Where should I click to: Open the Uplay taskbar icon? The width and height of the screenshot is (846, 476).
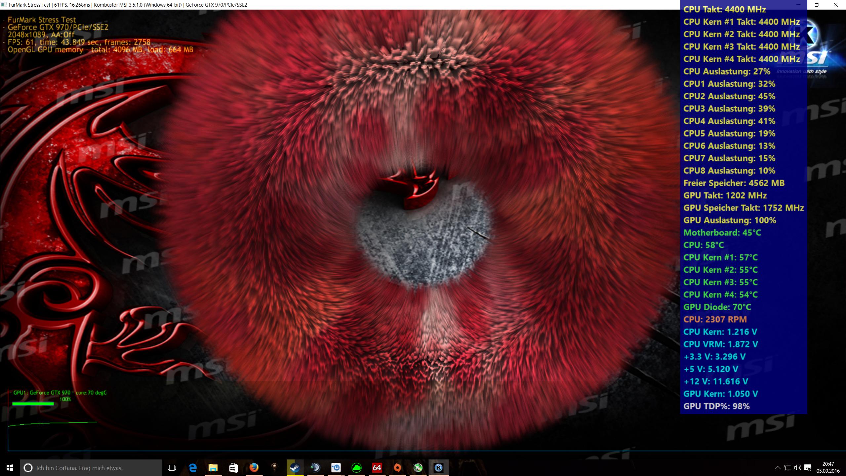(336, 467)
